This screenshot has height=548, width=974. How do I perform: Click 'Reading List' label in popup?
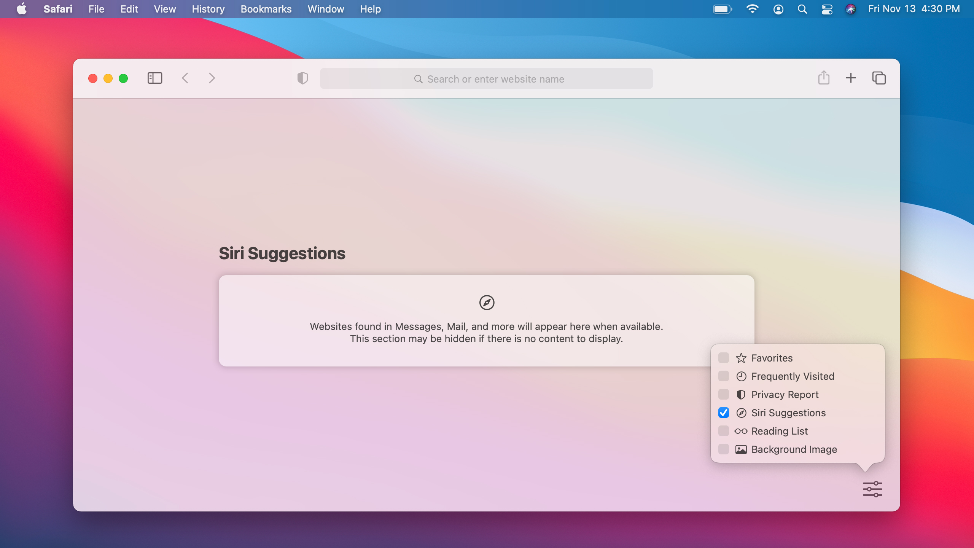point(780,431)
